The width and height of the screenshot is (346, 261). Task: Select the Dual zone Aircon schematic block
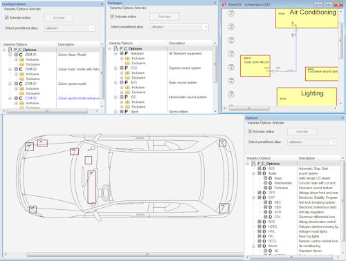[x=255, y=66]
